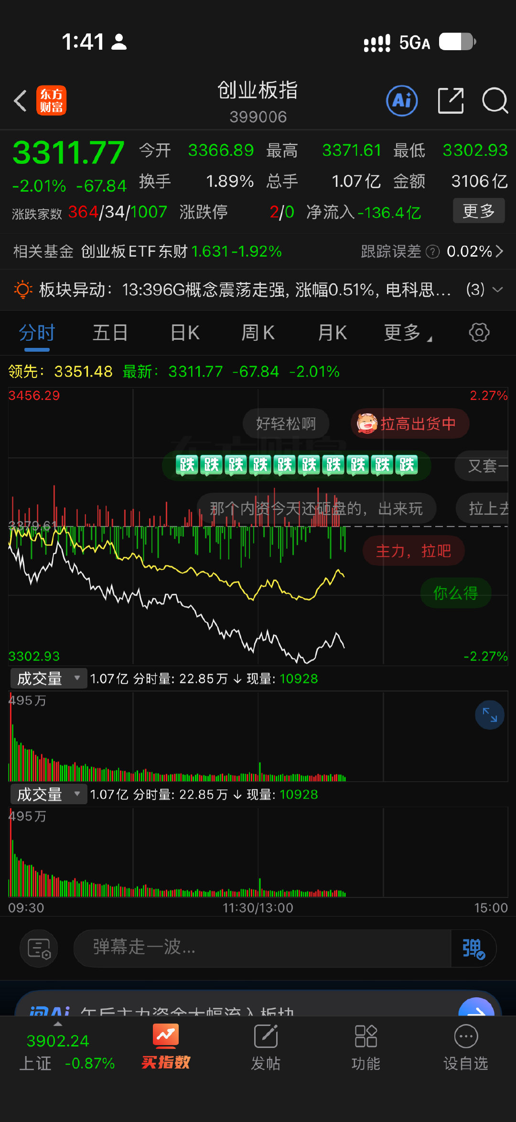The image size is (516, 1122).
Task: Open the first 成交量 indicator dropdown
Action: click(x=49, y=679)
